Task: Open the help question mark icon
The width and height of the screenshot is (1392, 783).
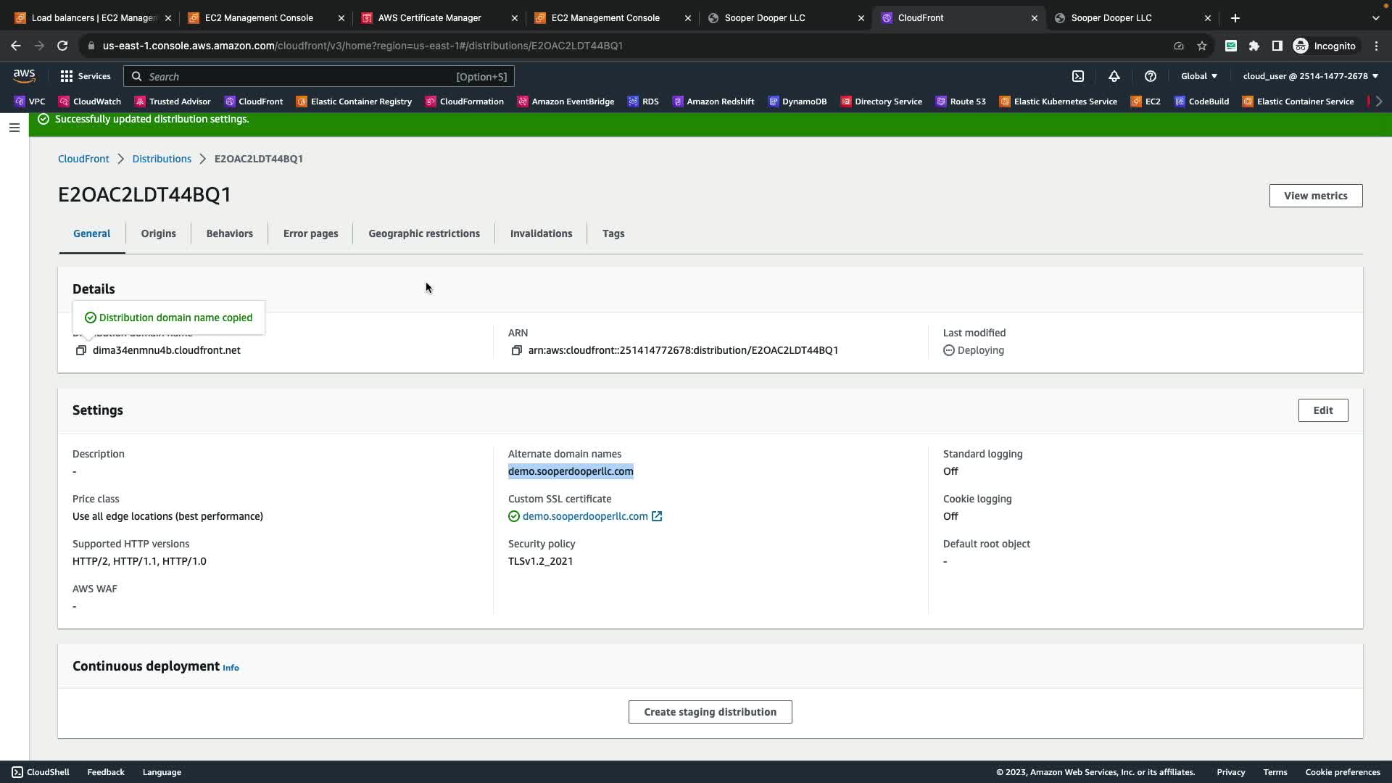Action: point(1150,76)
